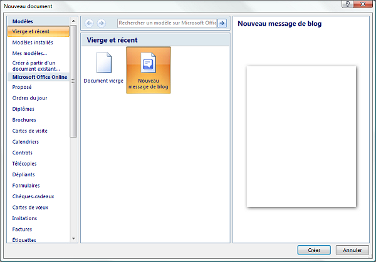376x262 pixels.
Task: Click the back navigation arrow
Action: (x=89, y=23)
